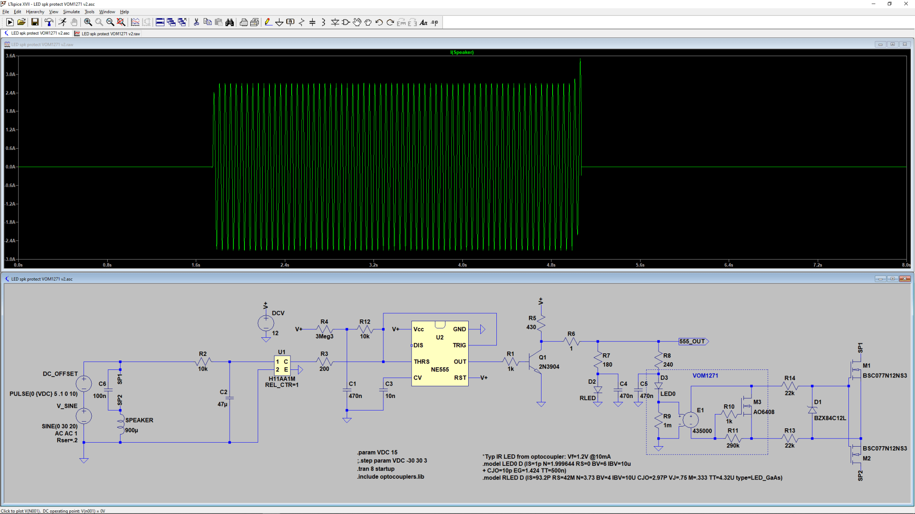The width and height of the screenshot is (915, 514).
Task: Select the Drag hand tool
Action: (x=368, y=22)
